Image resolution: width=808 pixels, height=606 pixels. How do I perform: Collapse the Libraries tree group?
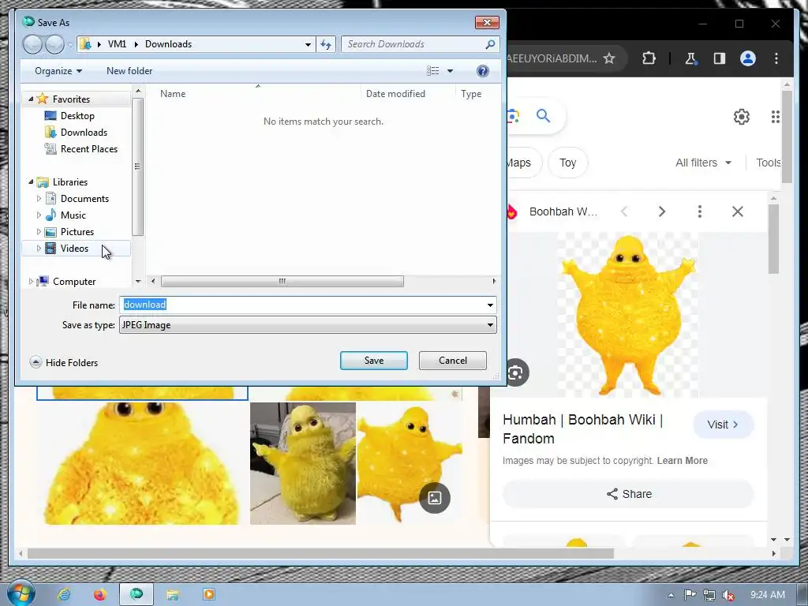[x=31, y=181]
